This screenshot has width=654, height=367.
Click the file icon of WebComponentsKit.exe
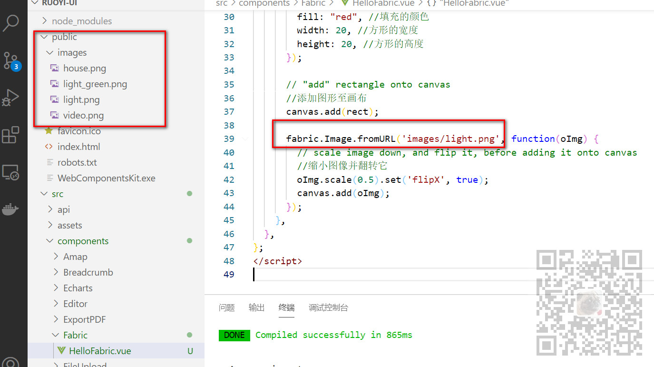[x=50, y=178]
